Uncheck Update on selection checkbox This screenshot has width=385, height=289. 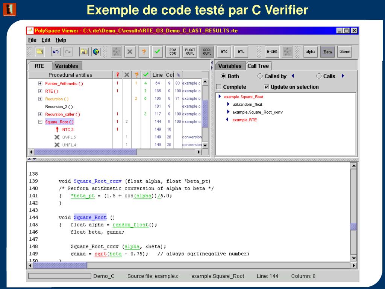click(x=267, y=87)
